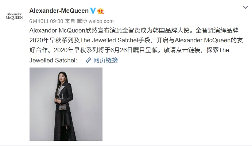Click the chain link icon before 网页链接
Image resolution: width=252 pixels, height=146 pixels.
click(89, 60)
